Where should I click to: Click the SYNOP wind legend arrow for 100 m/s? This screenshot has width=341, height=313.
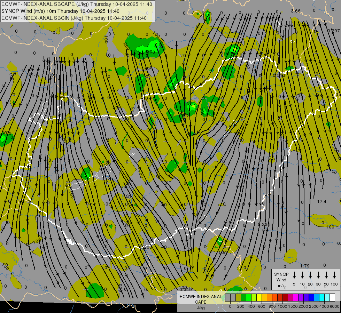coord(334,275)
